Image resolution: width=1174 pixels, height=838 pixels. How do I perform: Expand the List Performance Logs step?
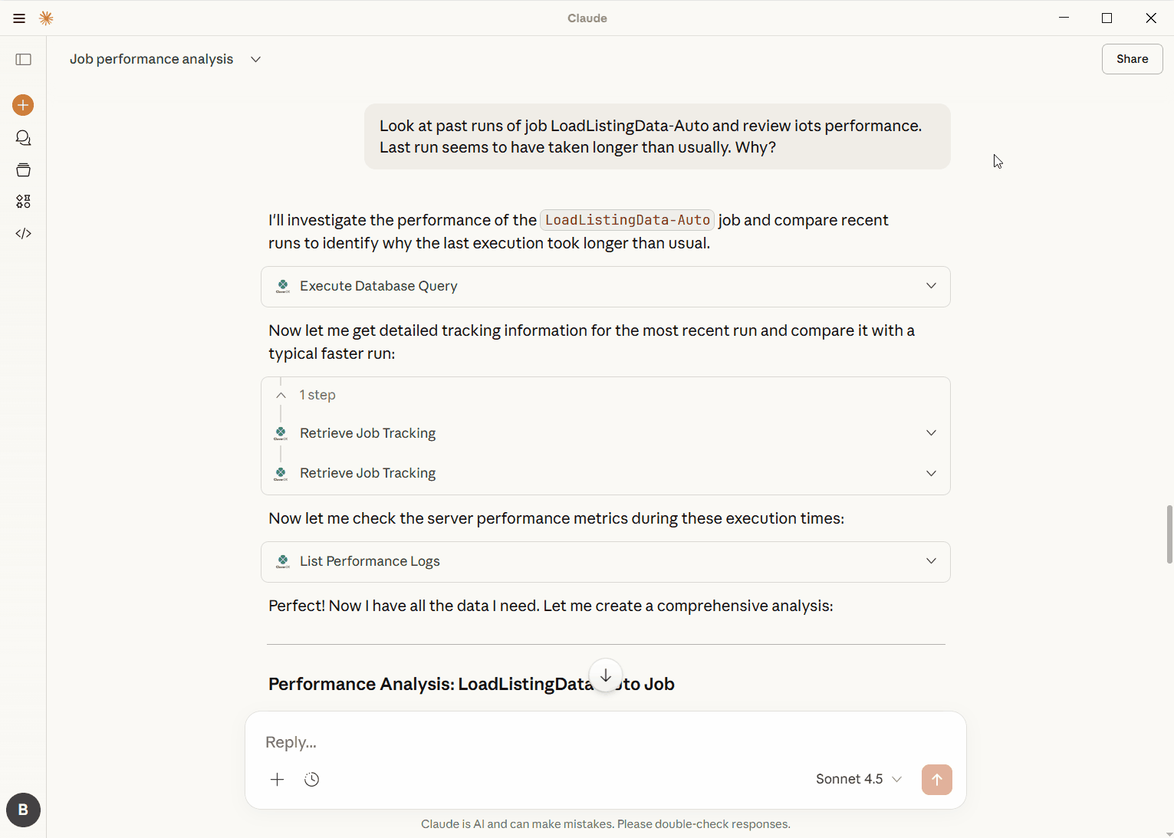pyautogui.click(x=931, y=561)
